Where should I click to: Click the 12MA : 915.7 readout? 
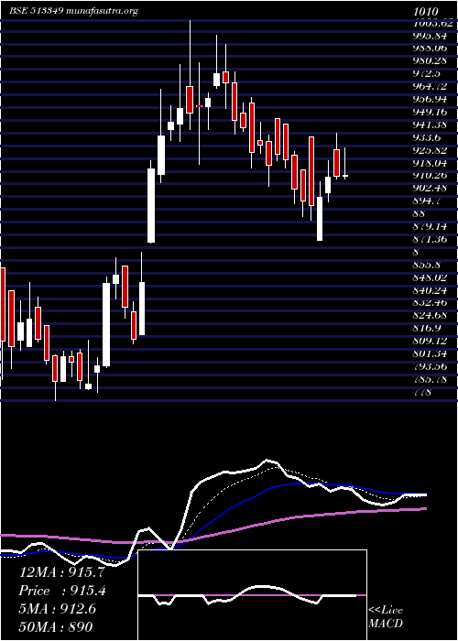61,572
